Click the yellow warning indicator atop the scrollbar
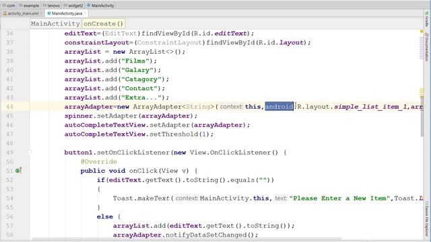 pos(422,32)
